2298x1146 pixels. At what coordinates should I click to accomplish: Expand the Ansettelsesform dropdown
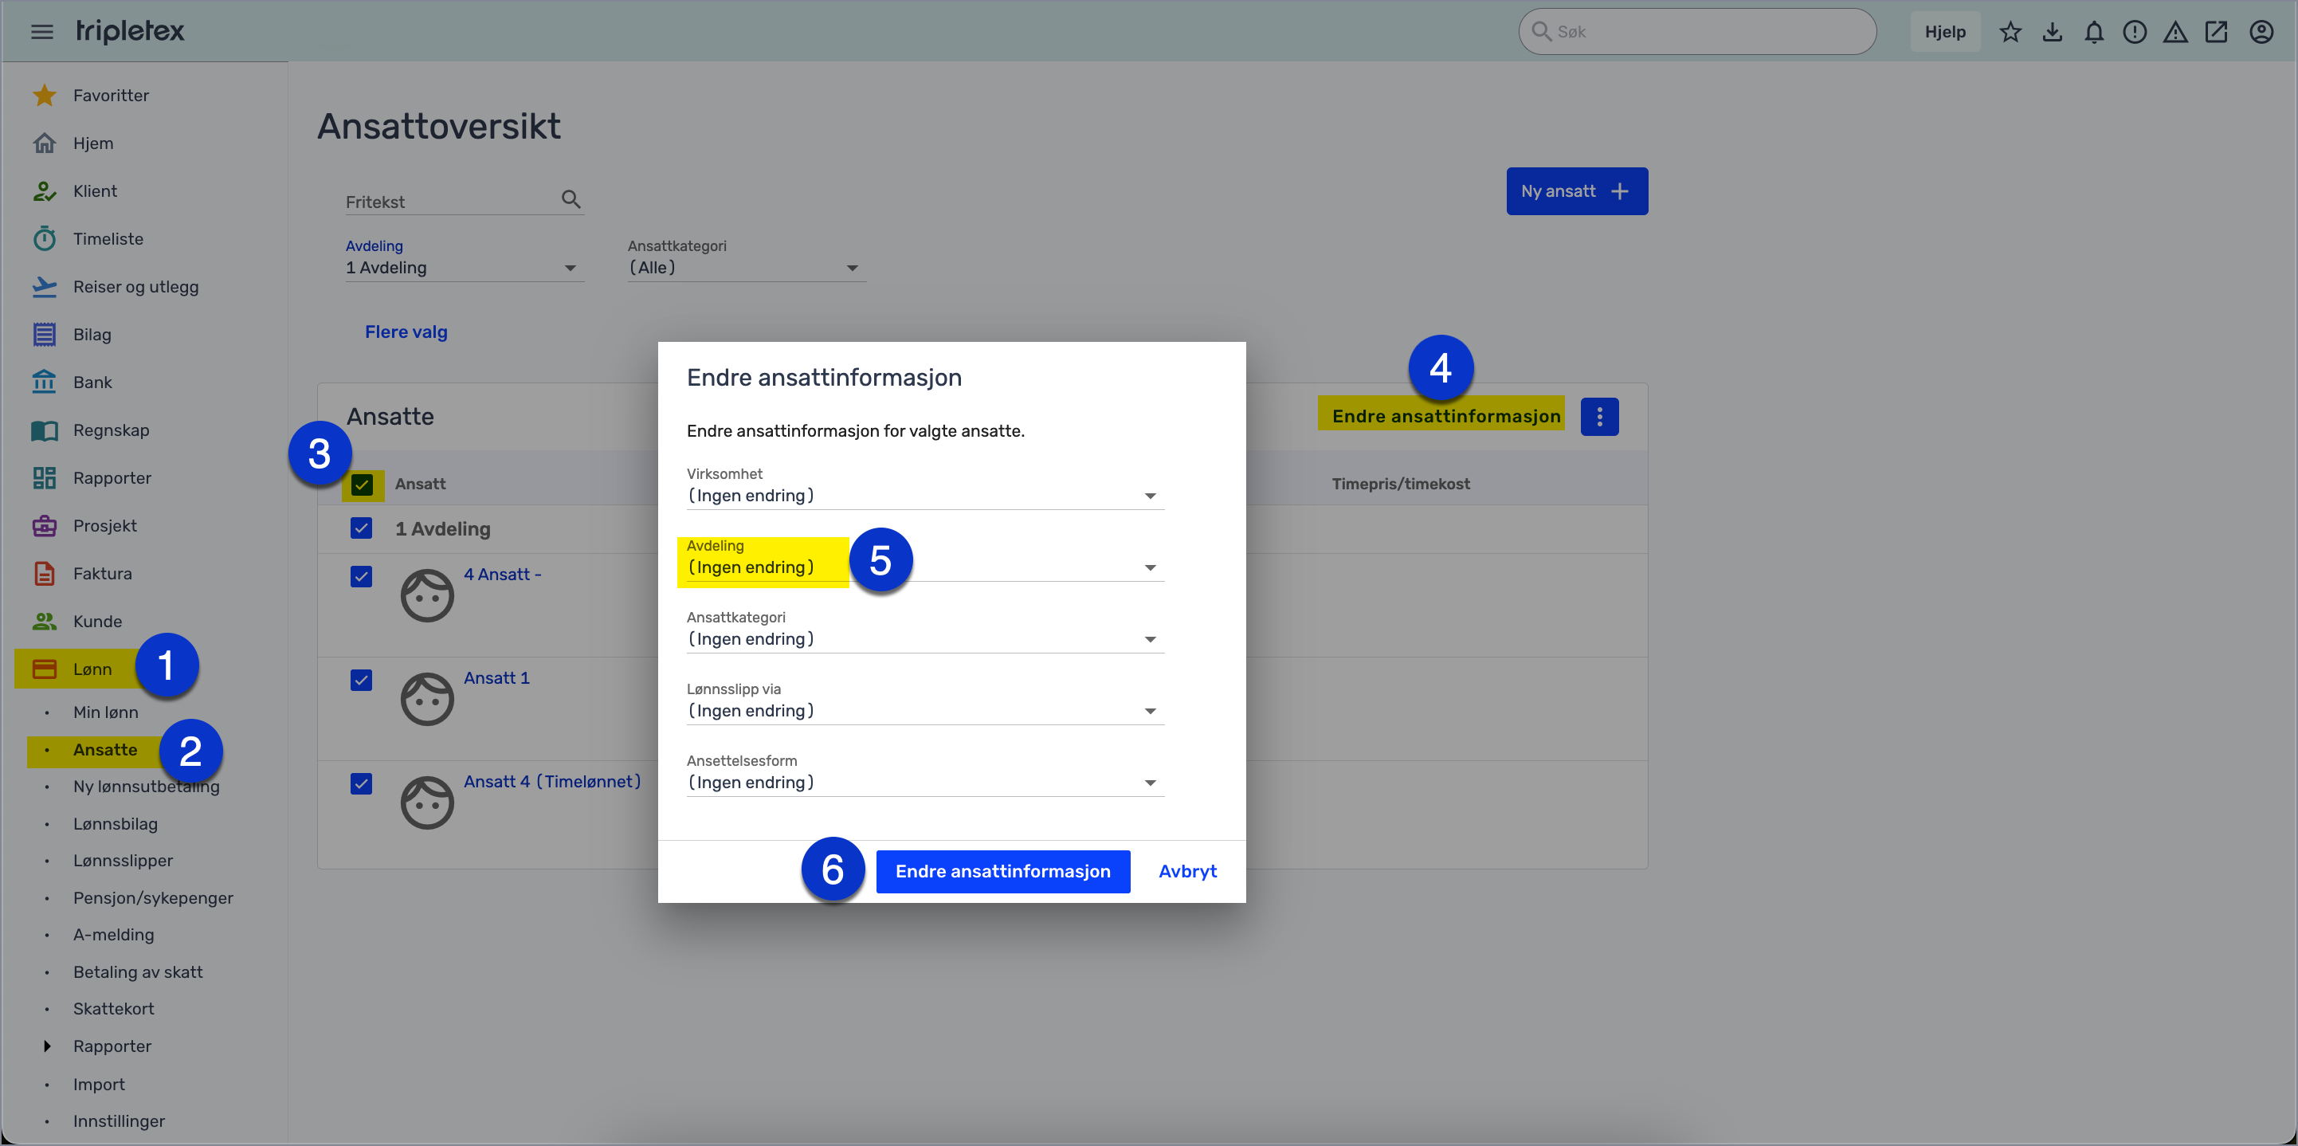(x=924, y=783)
